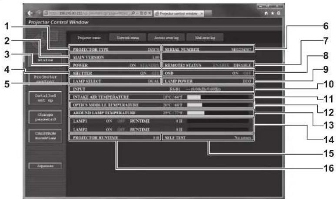The height and width of the screenshot is (199, 336).
Task: Click the PROJECTOR RUNTIME value
Action: click(156, 138)
